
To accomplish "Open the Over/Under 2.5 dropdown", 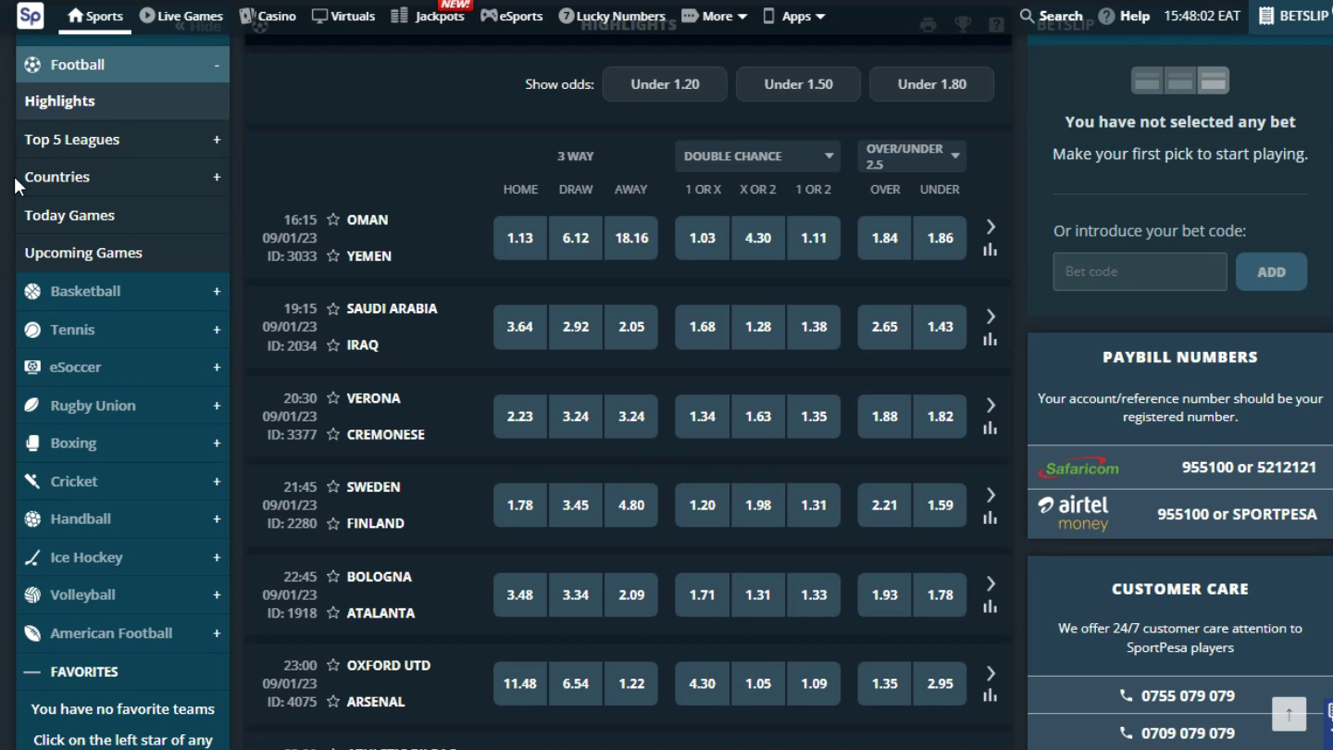I will point(912,156).
